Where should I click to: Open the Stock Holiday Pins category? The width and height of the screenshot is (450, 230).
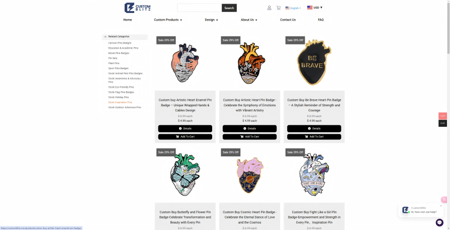point(119,97)
